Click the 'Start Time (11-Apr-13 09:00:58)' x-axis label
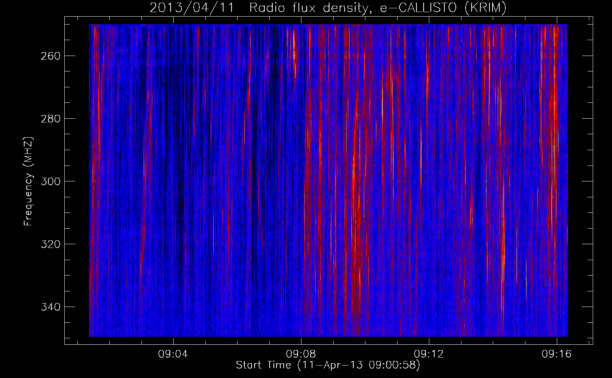The width and height of the screenshot is (612, 378). 328,365
